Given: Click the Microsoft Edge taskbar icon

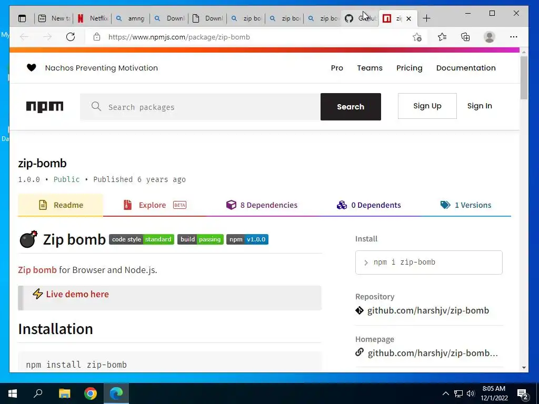Looking at the screenshot, I should [116, 393].
